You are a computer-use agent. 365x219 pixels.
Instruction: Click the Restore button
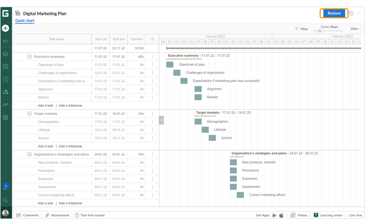334,13
